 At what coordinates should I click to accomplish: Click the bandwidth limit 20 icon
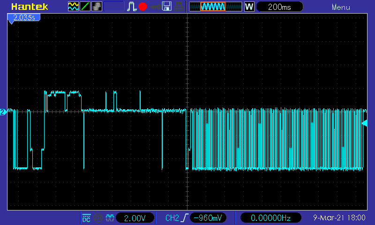click(98, 218)
